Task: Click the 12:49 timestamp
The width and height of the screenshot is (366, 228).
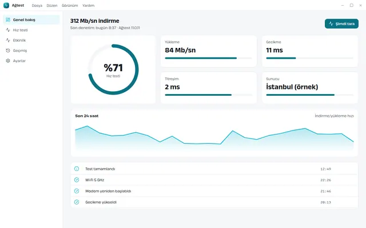Action: tap(325, 169)
